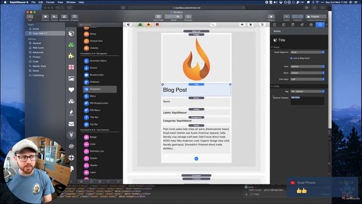The image size is (362, 204).
Task: Click the Resources toolbar button
Action: pos(64,16)
